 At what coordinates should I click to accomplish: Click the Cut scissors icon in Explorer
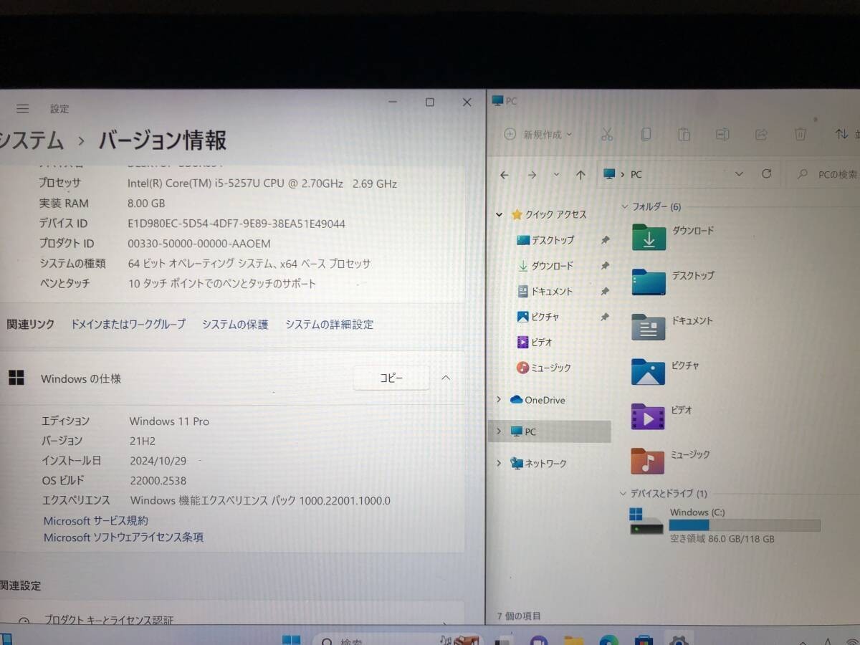click(x=607, y=134)
